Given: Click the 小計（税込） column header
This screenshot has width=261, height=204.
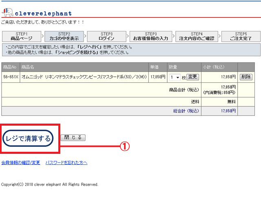Looking at the screenshot, I should (213, 67).
